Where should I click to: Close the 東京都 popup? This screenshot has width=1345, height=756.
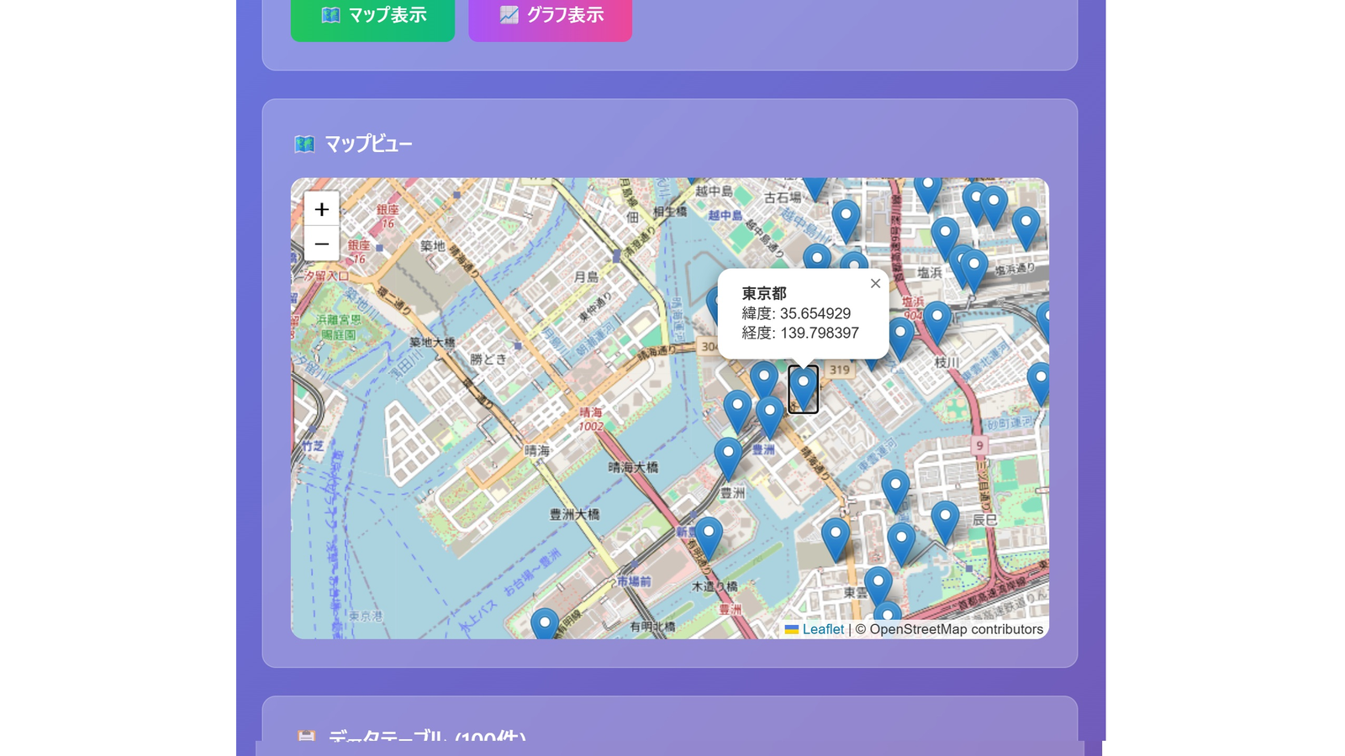pyautogui.click(x=875, y=284)
